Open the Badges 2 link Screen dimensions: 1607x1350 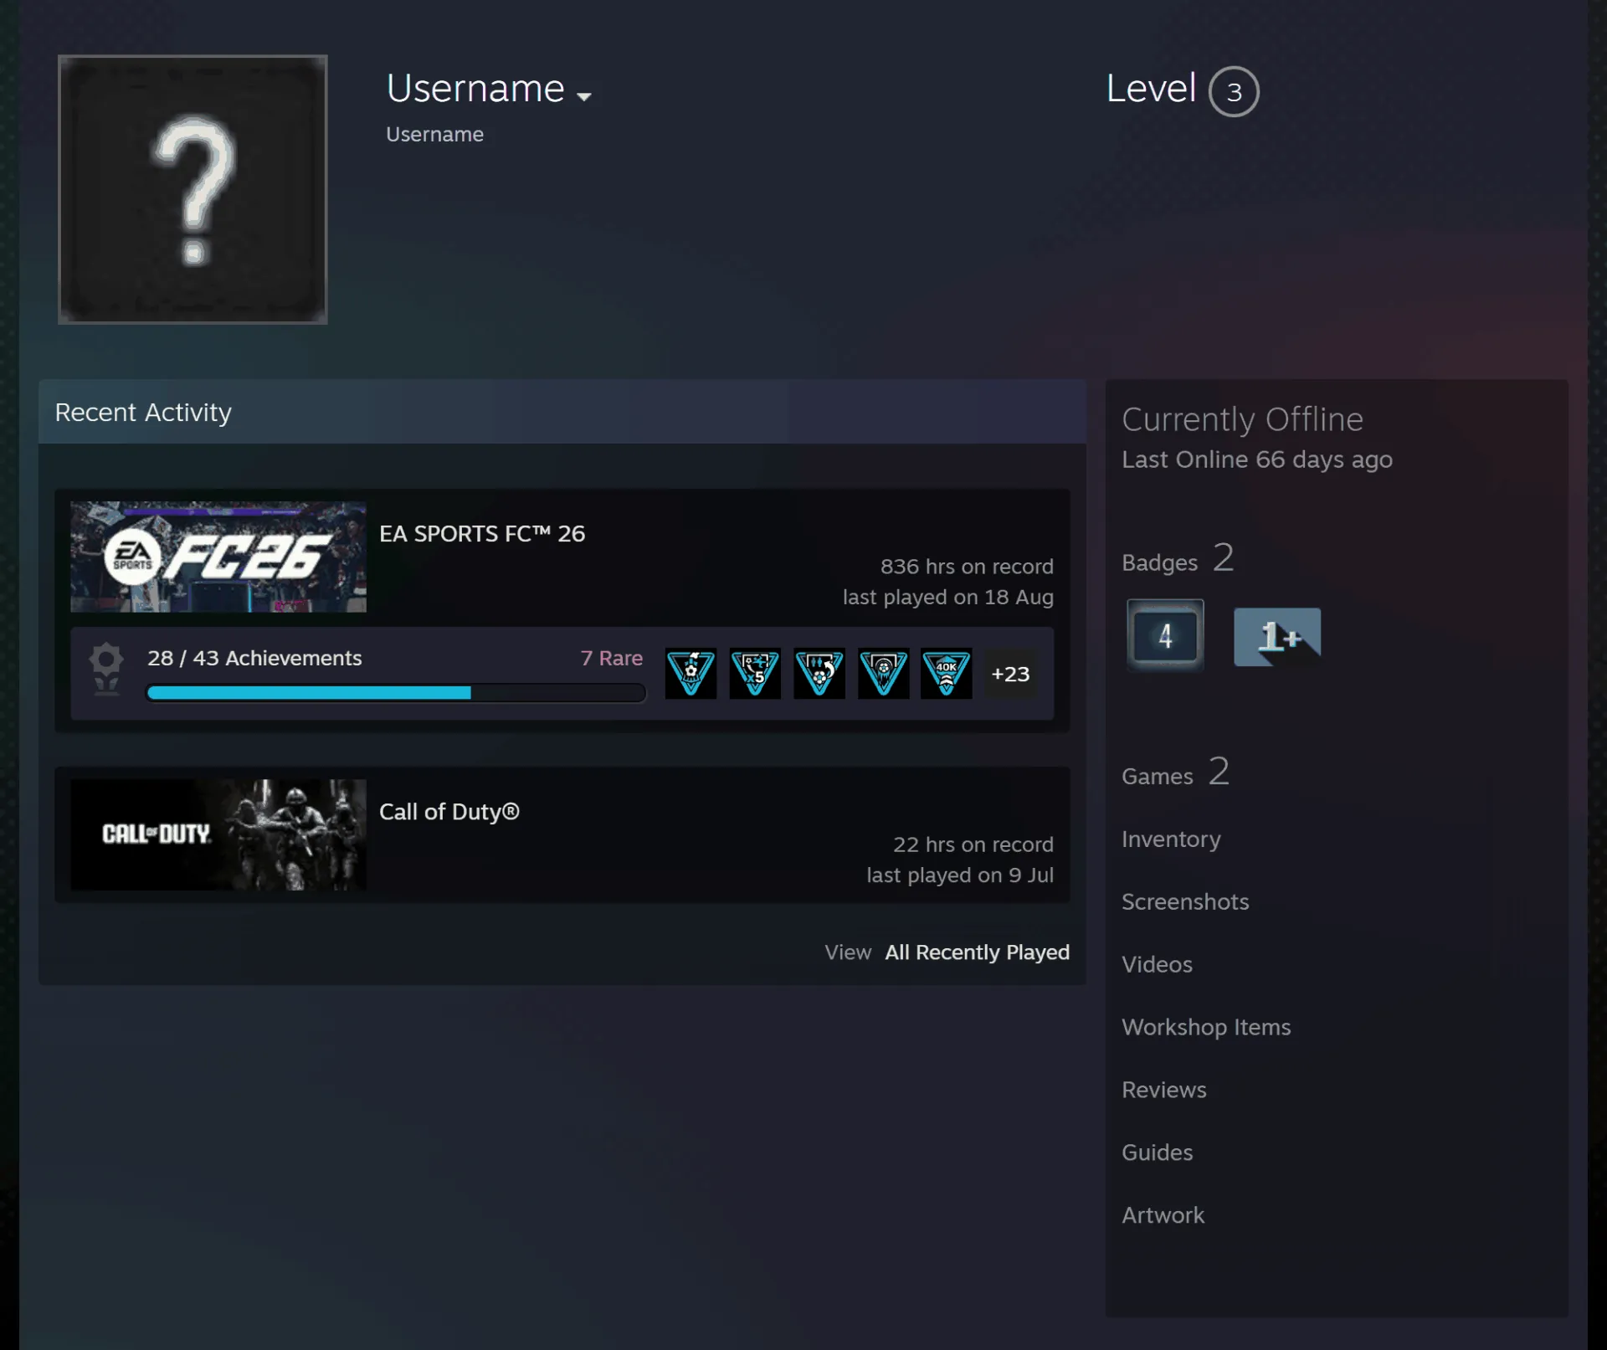pyautogui.click(x=1178, y=559)
